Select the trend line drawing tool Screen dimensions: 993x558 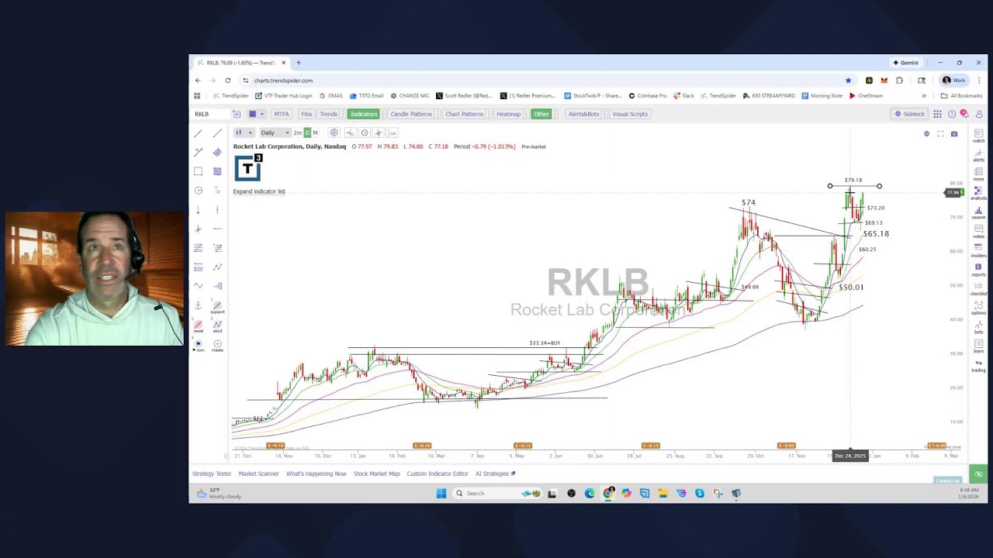[x=198, y=133]
